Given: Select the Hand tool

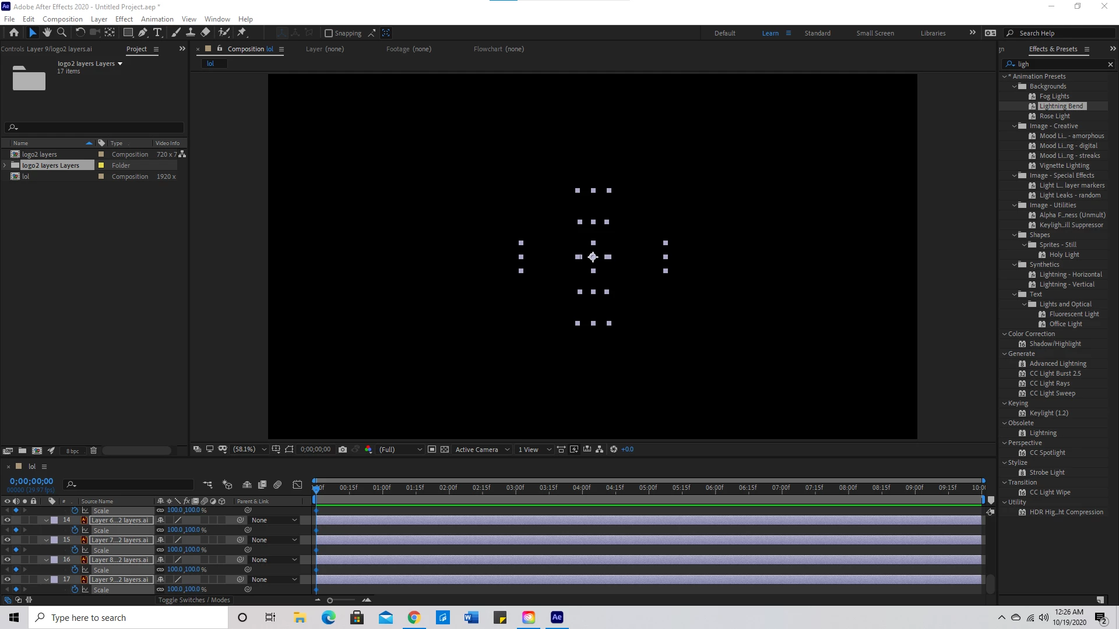Looking at the screenshot, I should (47, 33).
